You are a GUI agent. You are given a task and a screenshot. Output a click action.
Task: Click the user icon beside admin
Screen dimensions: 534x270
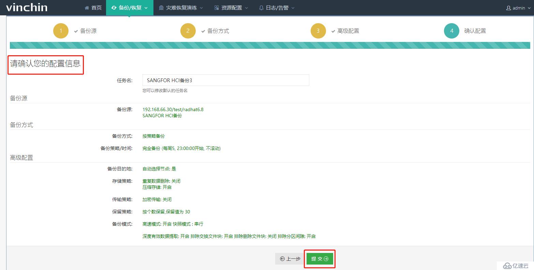tap(508, 7)
